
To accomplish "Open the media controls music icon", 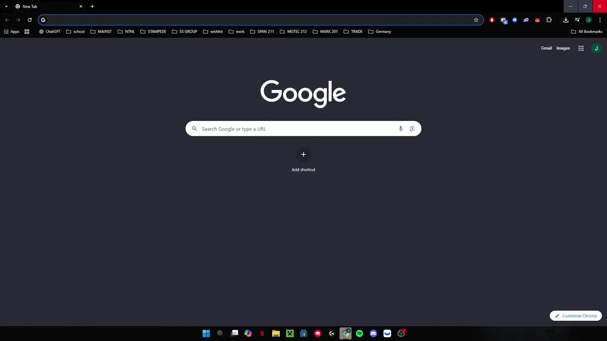I will coord(577,20).
